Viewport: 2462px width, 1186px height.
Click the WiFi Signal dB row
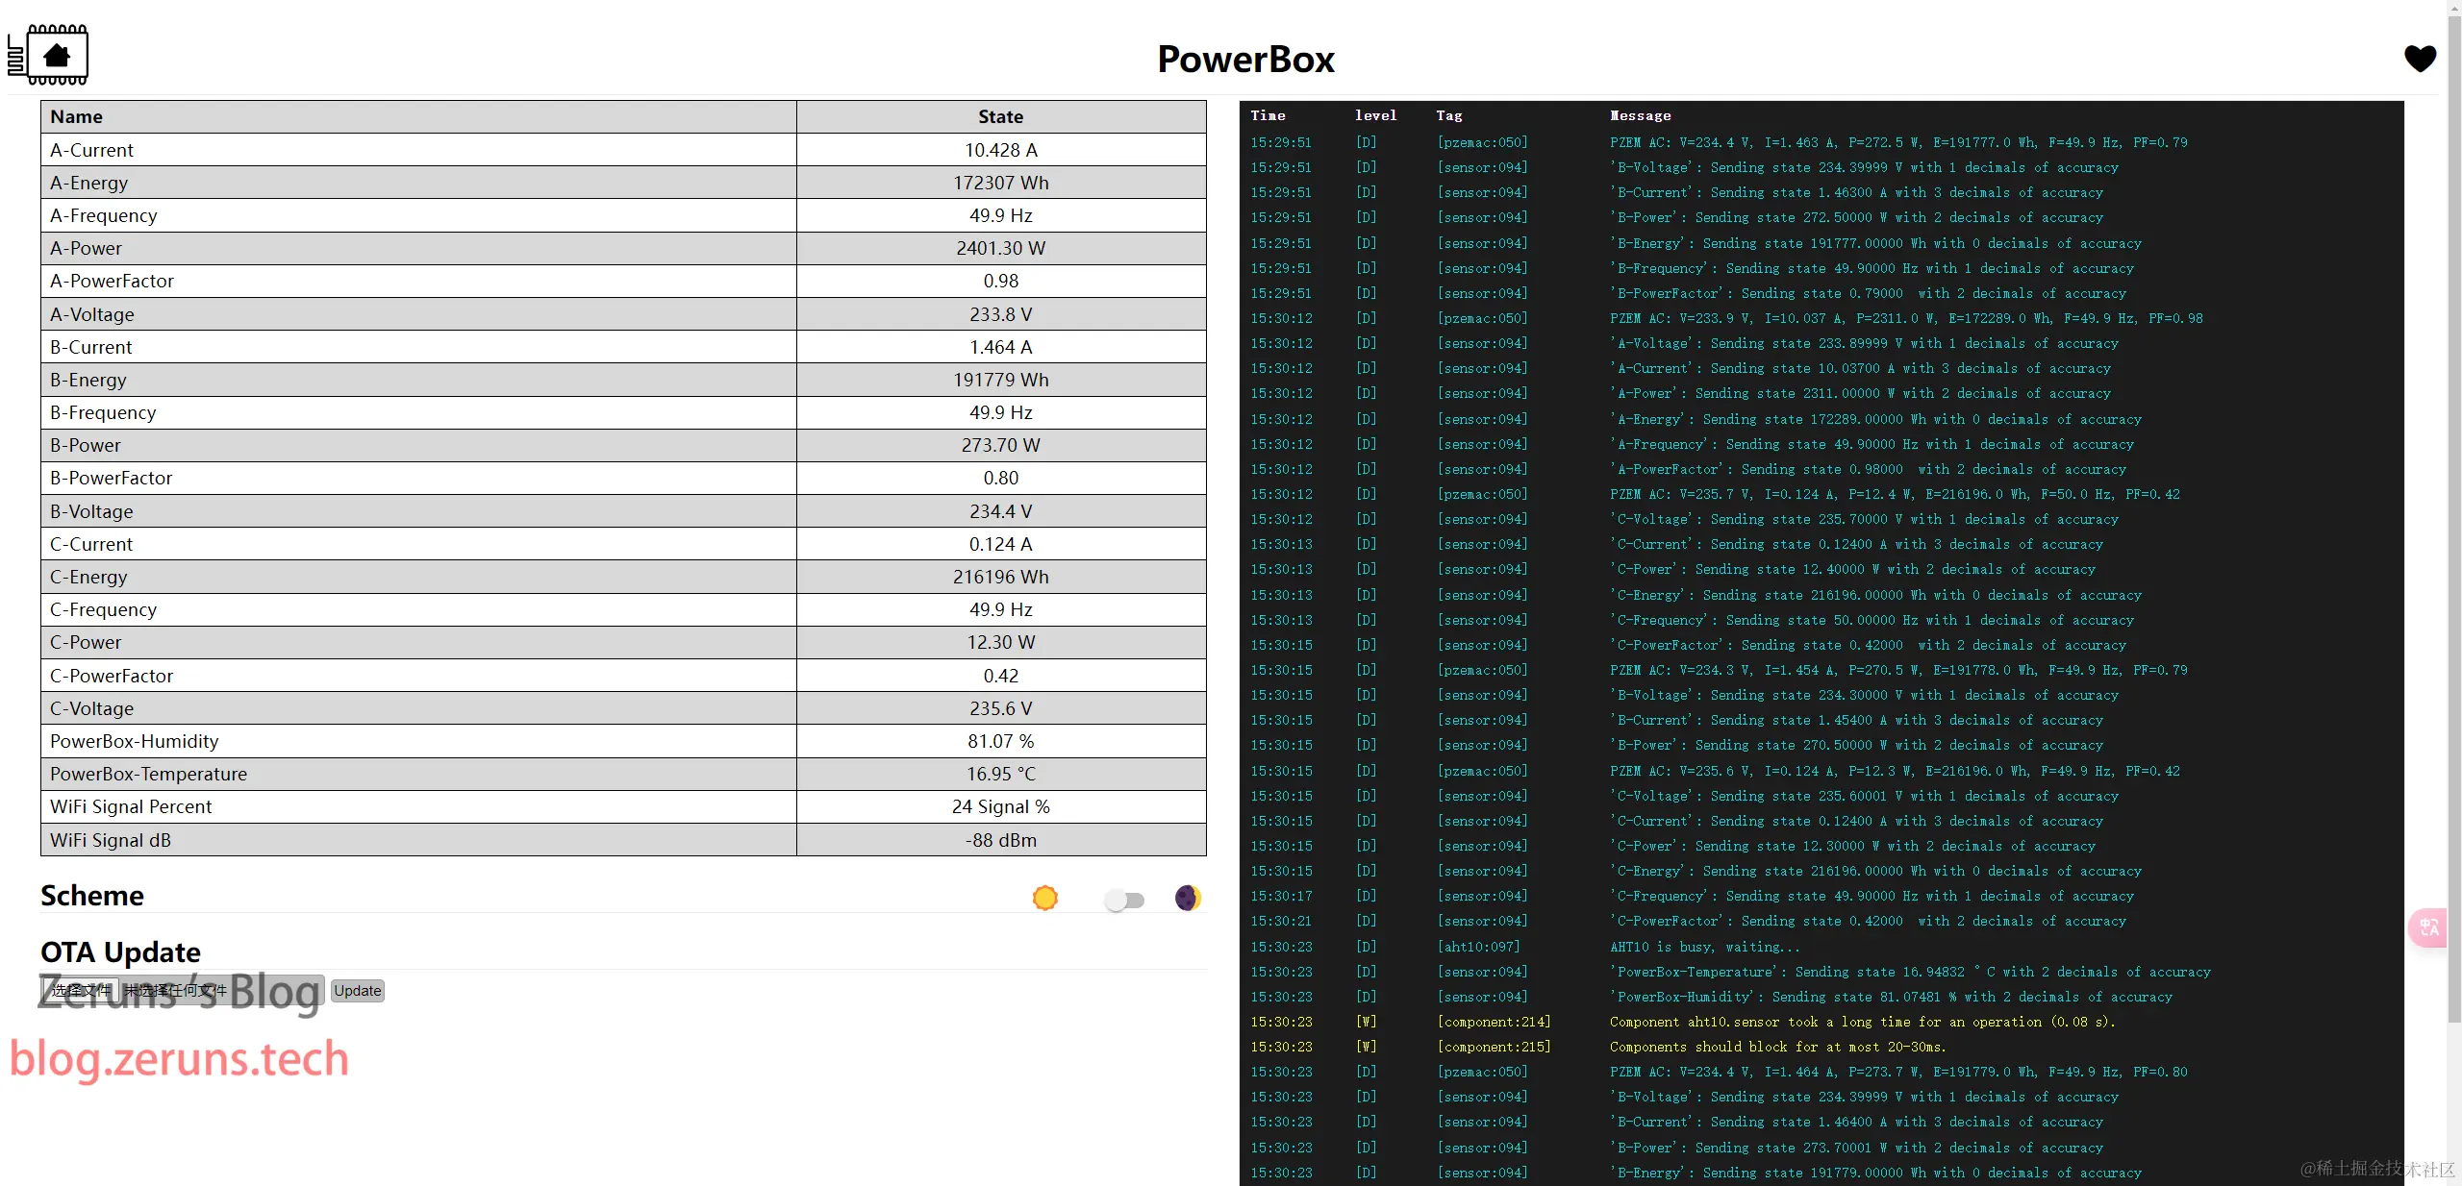(x=111, y=840)
